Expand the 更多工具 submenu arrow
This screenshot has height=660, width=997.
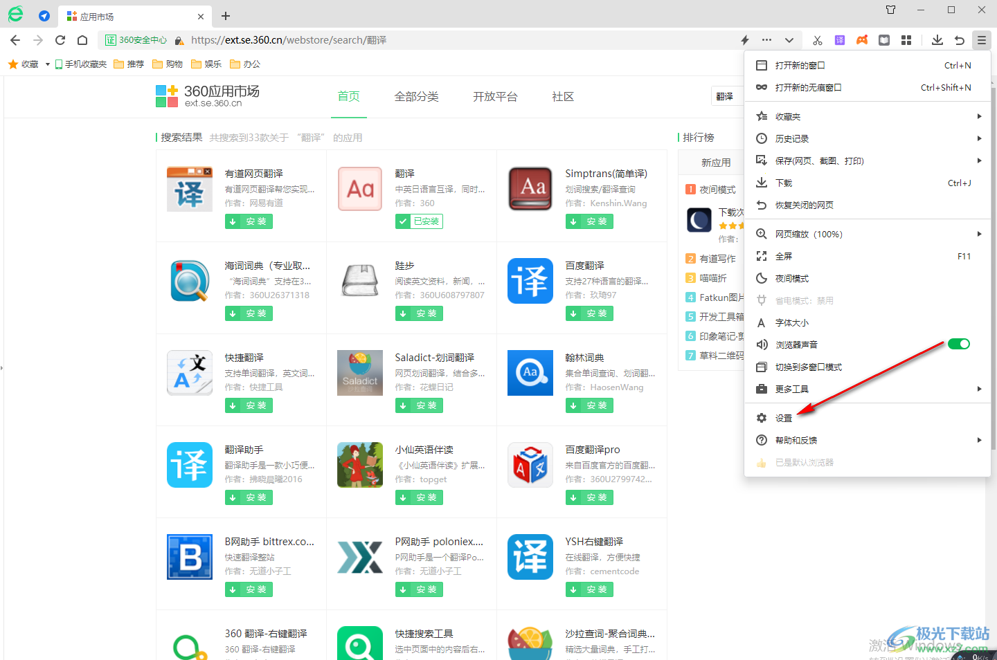(979, 389)
